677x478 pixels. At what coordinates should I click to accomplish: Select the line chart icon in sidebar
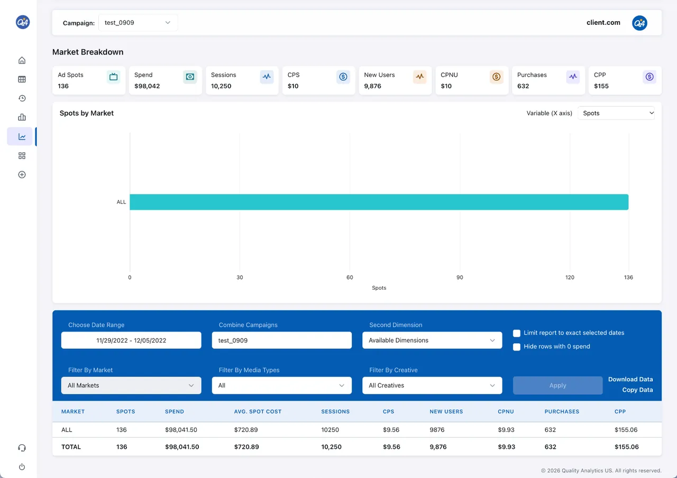(x=22, y=136)
